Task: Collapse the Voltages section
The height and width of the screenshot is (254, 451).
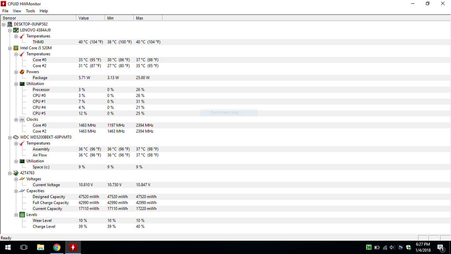Action: (x=16, y=179)
